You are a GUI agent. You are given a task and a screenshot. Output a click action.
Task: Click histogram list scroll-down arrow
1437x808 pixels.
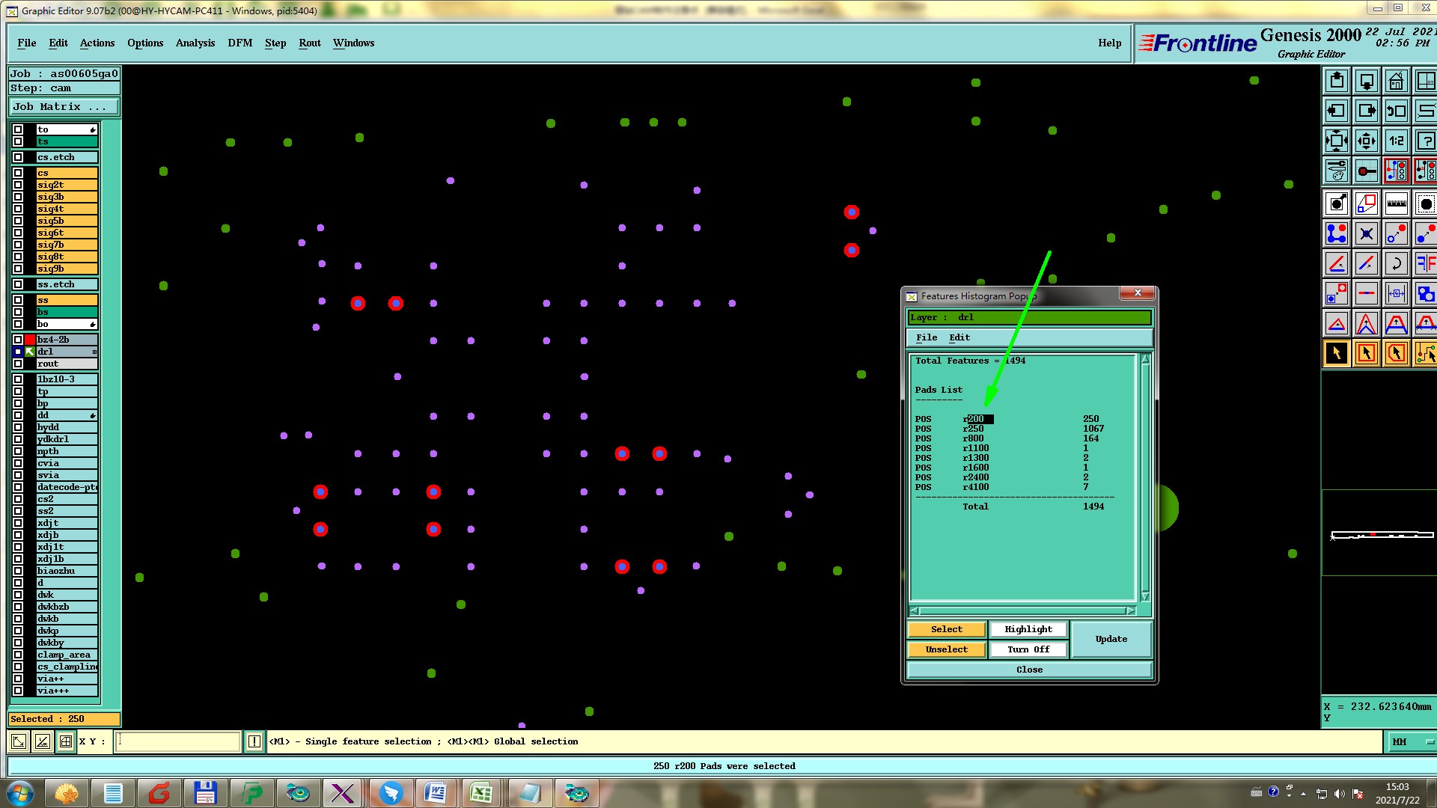click(x=1144, y=596)
